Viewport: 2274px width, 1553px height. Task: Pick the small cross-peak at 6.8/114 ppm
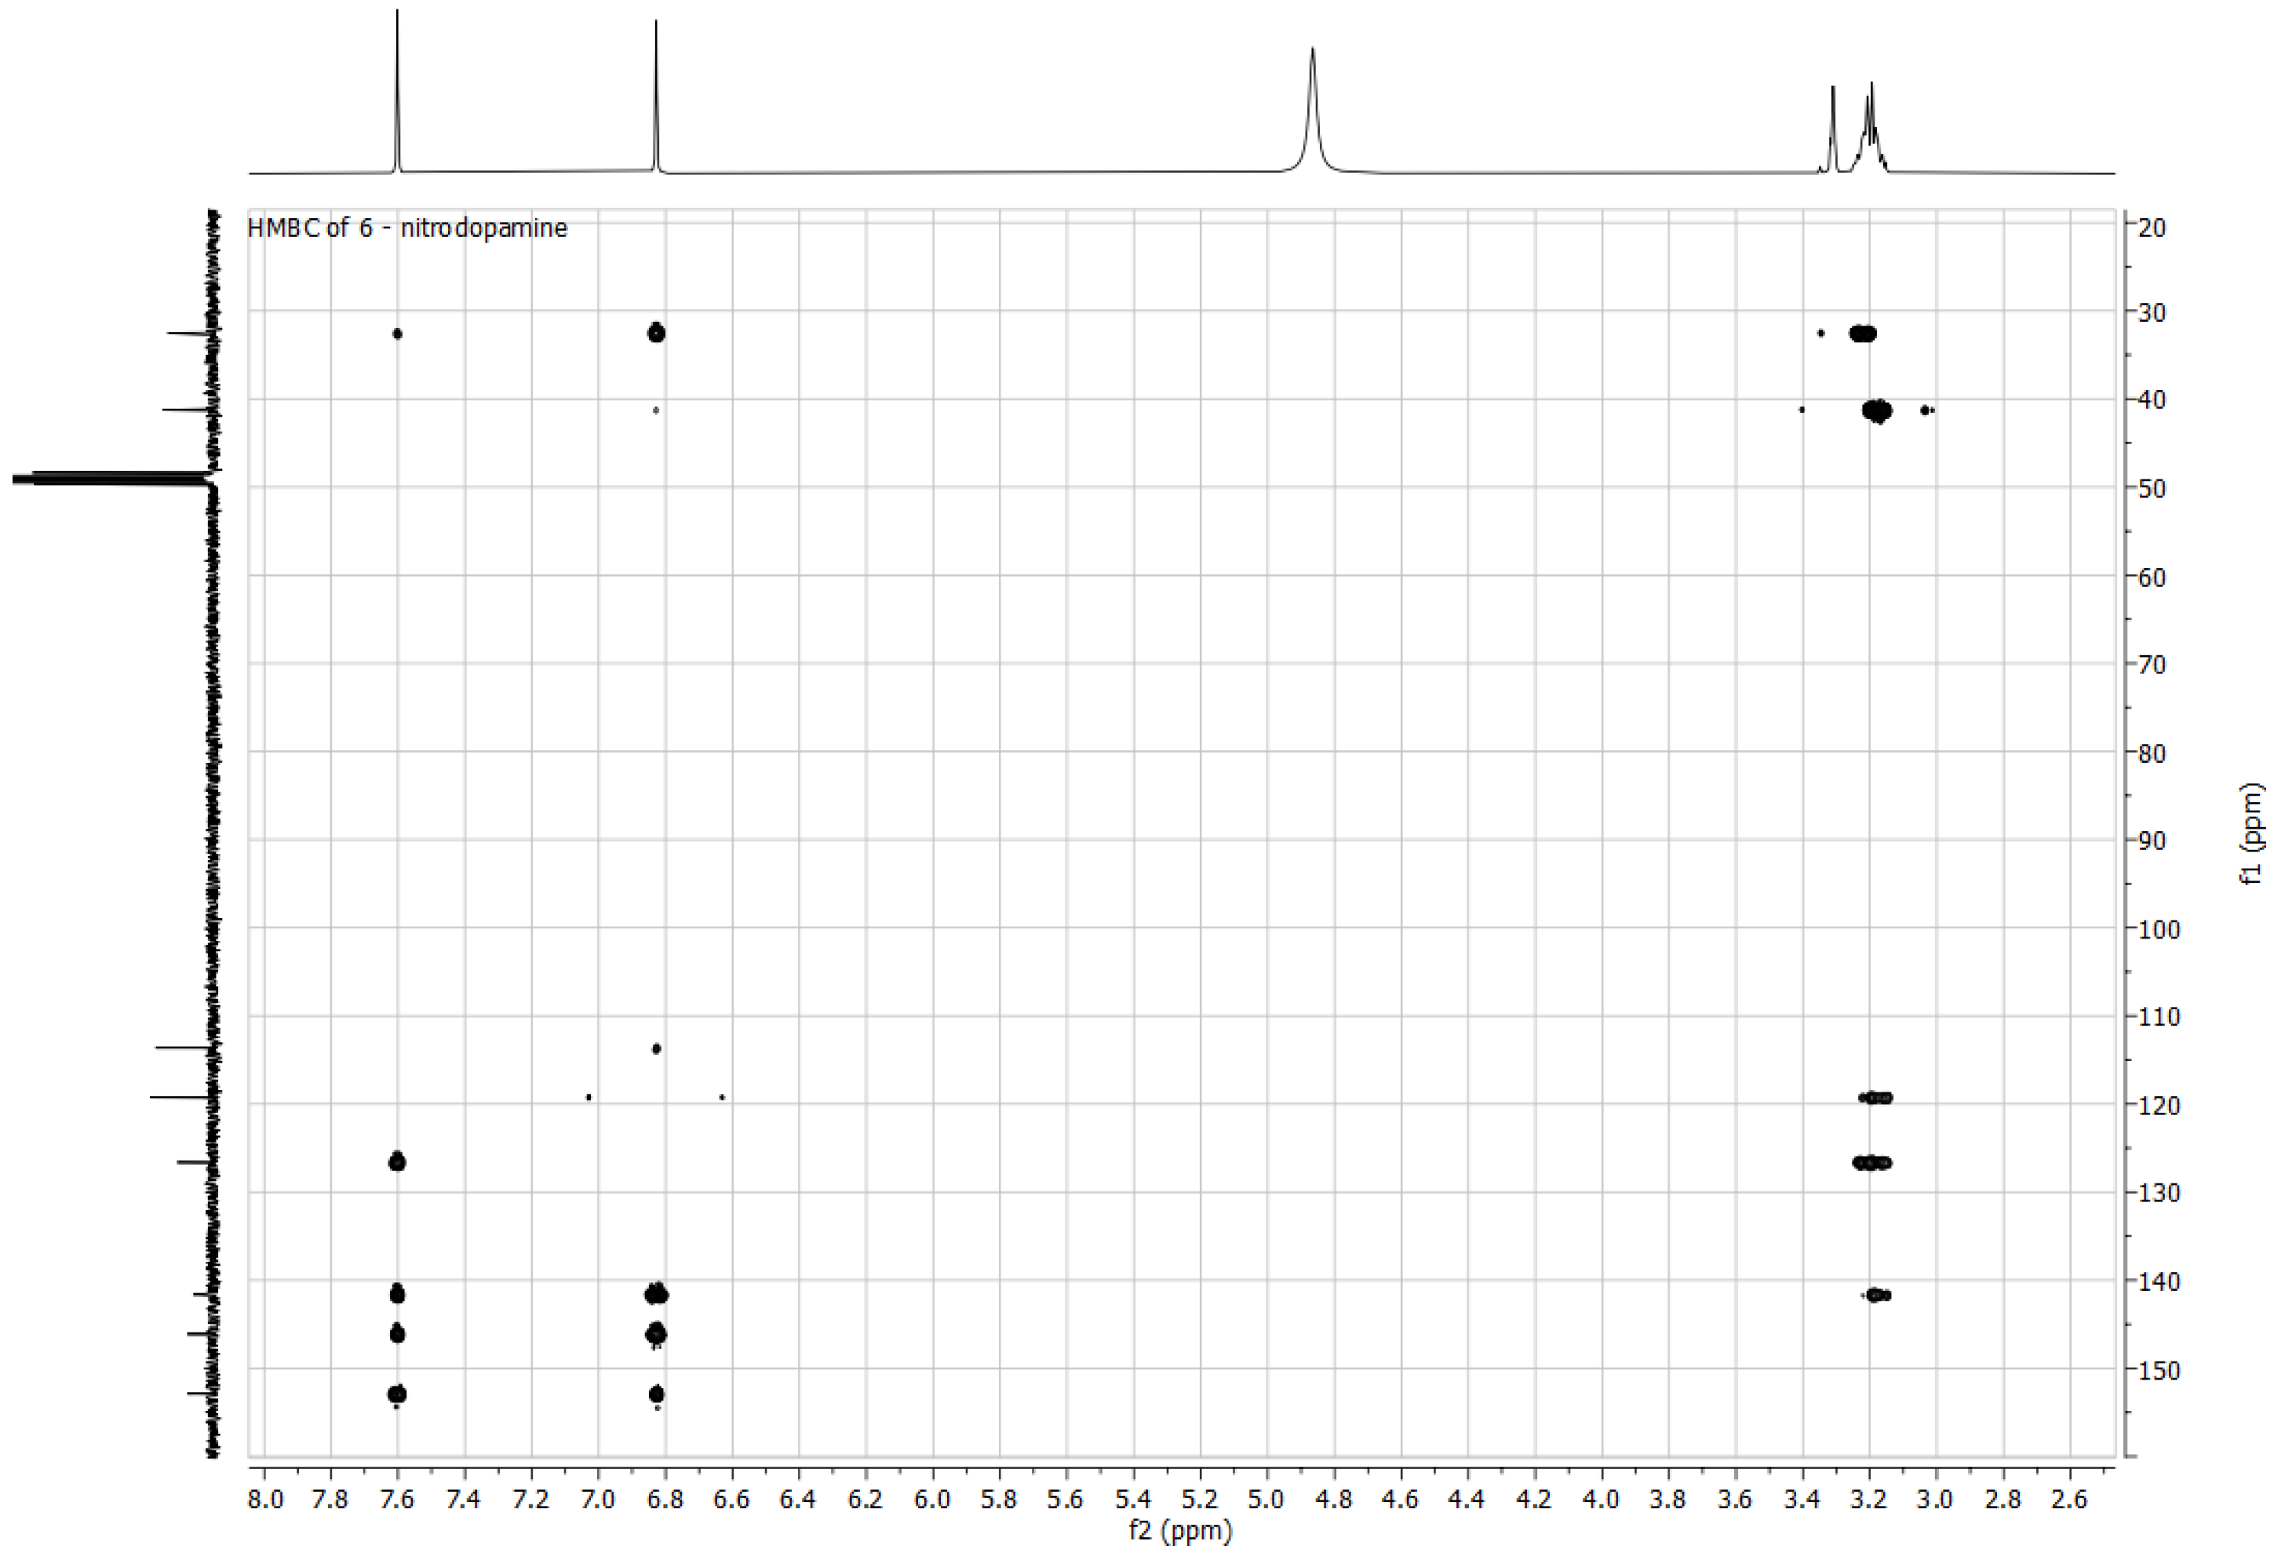(657, 1049)
